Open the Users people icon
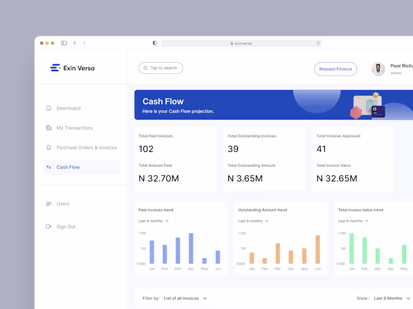 tap(49, 203)
